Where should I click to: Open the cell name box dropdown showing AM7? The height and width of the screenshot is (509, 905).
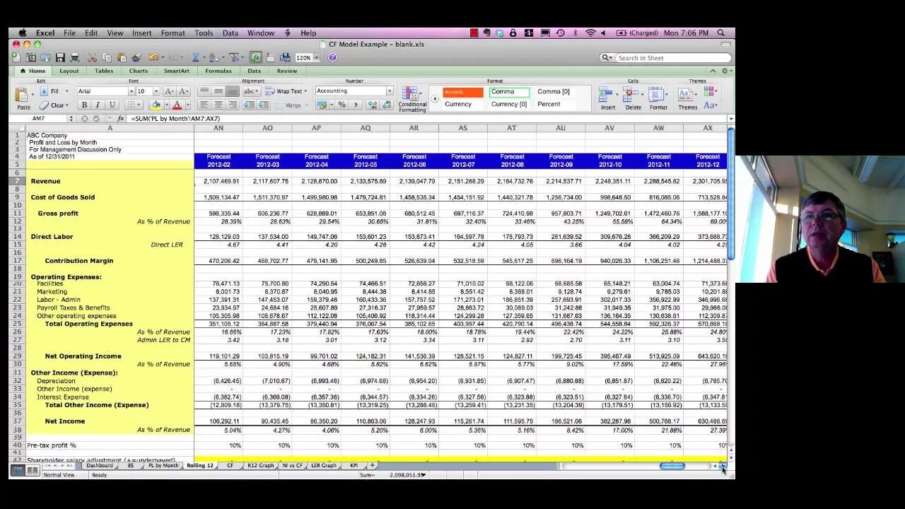point(70,119)
